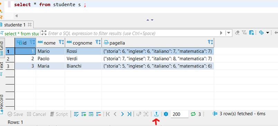Click the custom filter settings funnel icon
Viewport: 278px width, 126px height.
tap(244, 32)
